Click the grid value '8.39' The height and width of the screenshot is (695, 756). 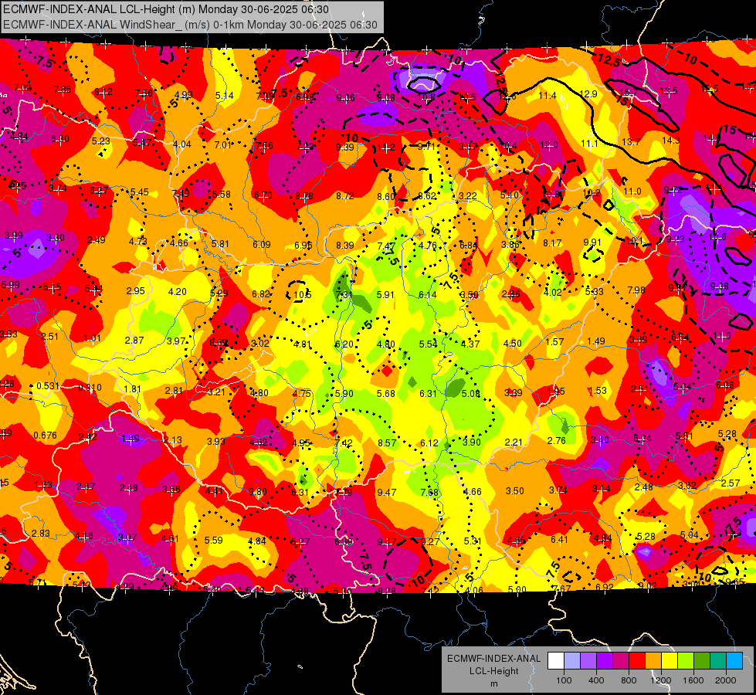point(344,245)
